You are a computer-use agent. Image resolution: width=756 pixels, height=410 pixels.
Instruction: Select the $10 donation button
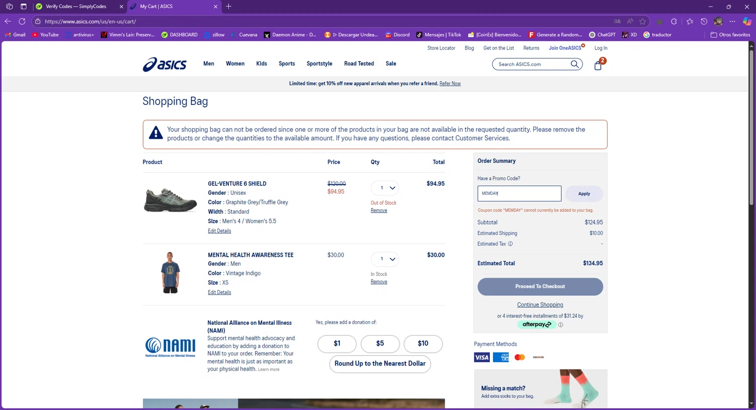[x=423, y=343]
